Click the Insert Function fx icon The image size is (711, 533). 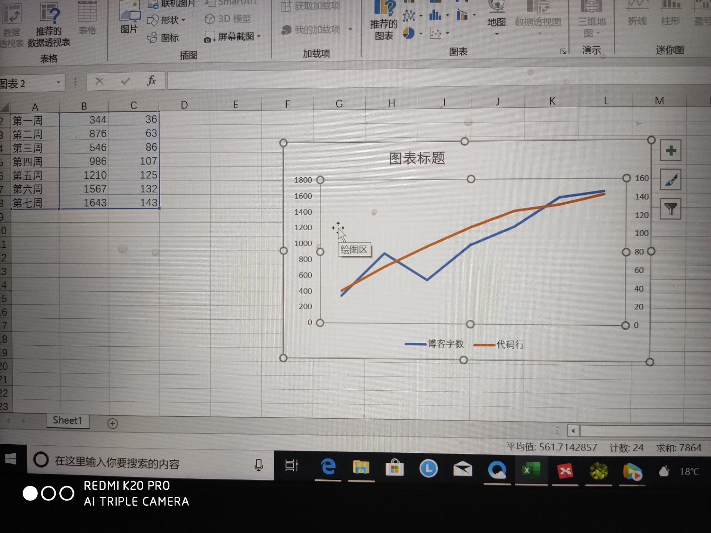coord(151,80)
